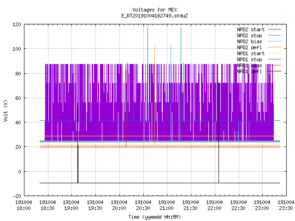Click the x-axis tick label 20:30

[143, 208]
